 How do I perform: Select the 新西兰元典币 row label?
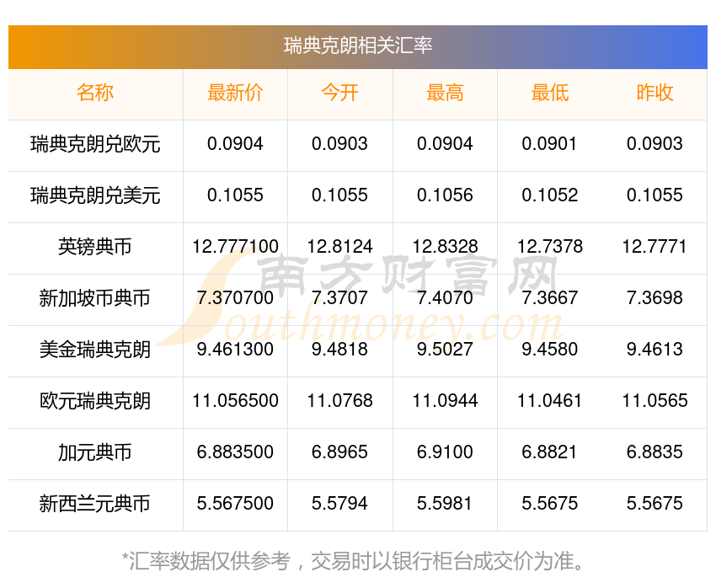pos(95,504)
